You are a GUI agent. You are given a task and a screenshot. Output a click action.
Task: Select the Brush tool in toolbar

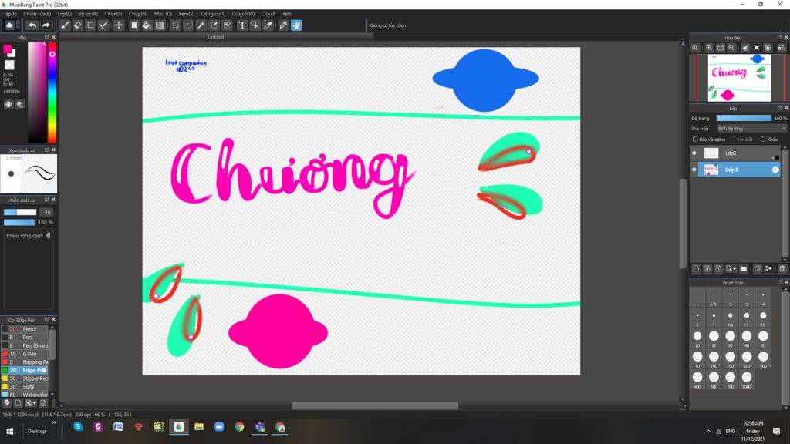65,25
